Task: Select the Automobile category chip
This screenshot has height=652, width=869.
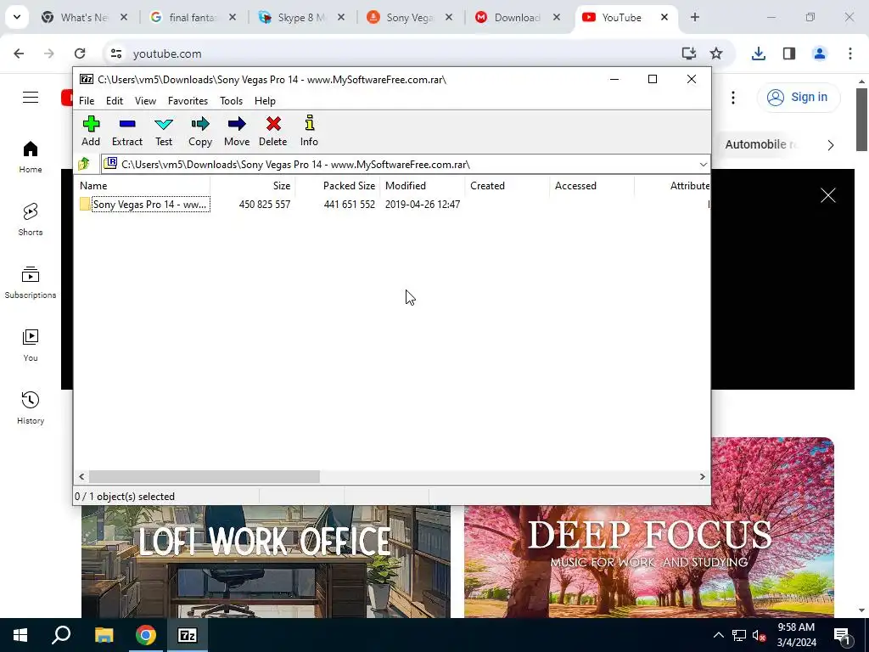Action: pos(761,144)
